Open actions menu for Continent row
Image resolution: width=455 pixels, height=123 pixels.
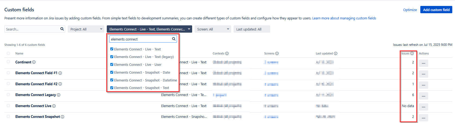[423, 63]
